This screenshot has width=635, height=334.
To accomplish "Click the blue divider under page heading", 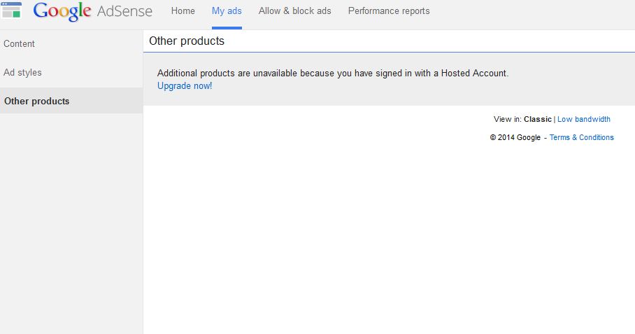I will tap(389, 52).
